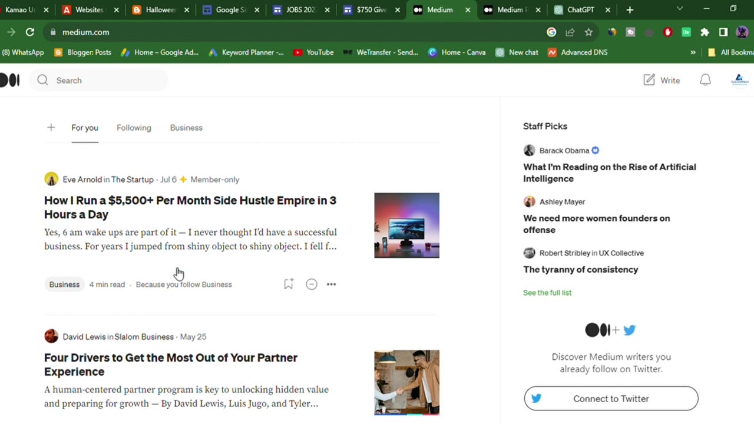Open the Side Hustle Empire article title

pyautogui.click(x=190, y=207)
